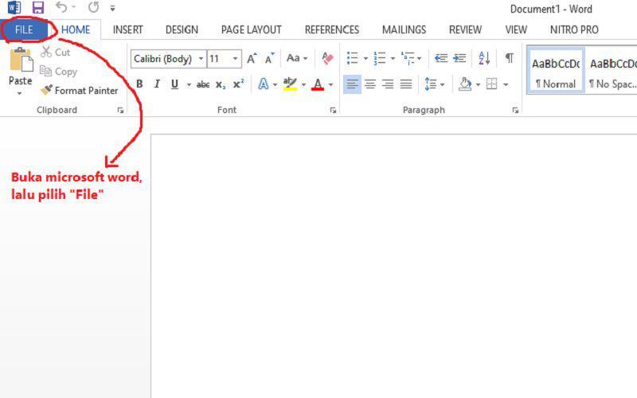Click the Multilevel List icon
637x398 pixels.
[407, 58]
